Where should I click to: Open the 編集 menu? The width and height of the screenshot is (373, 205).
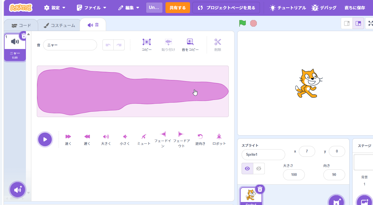(129, 8)
